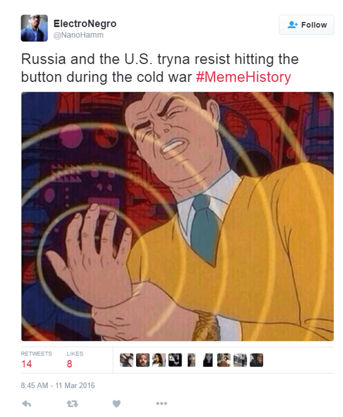Image resolution: width=343 pixels, height=417 pixels.
Task: Retweet this tweet using the retweet icon
Action: pos(72,404)
